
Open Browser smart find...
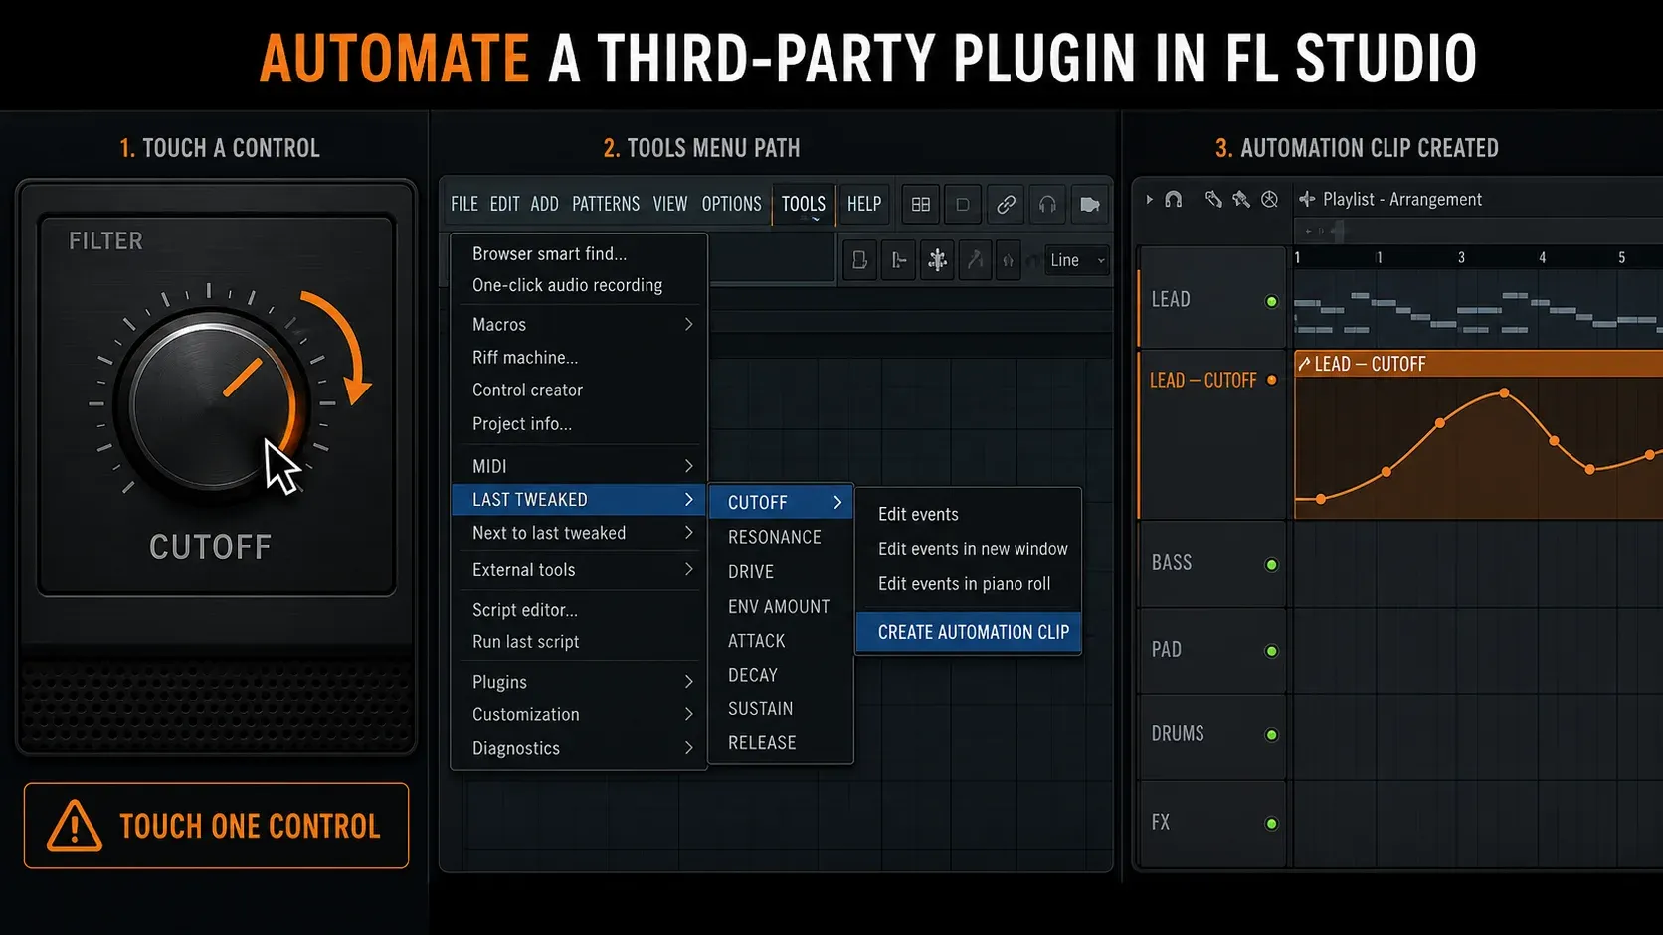(x=579, y=253)
